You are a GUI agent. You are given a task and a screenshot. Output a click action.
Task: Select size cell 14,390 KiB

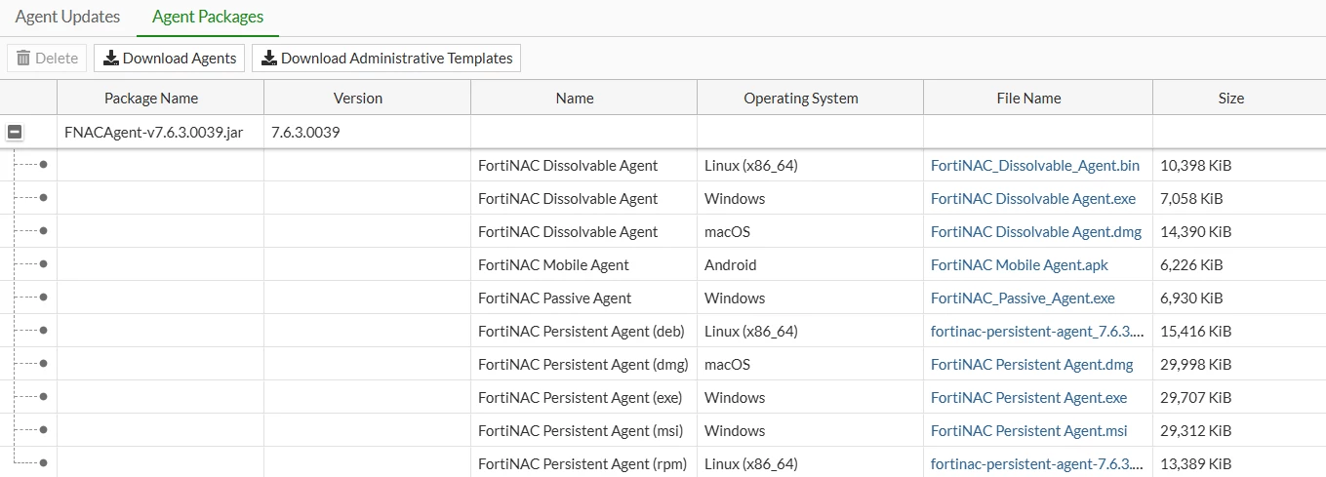(x=1196, y=231)
